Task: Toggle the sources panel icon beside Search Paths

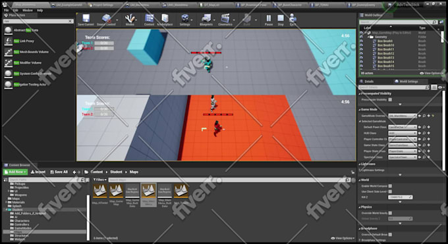Action: click(x=5, y=180)
